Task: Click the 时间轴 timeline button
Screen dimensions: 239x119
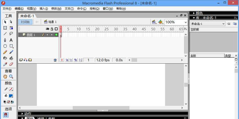Action: pyautogui.click(x=26, y=22)
